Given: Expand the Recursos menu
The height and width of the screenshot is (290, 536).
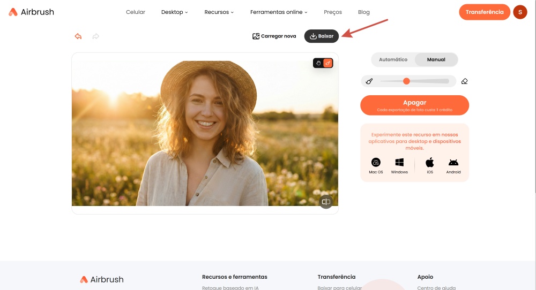Looking at the screenshot, I should 219,12.
